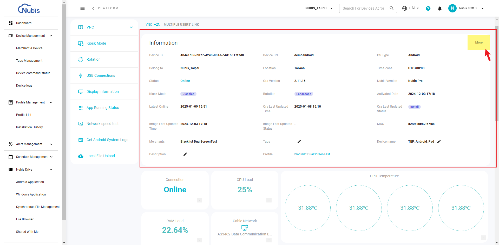The width and height of the screenshot is (499, 245).
Task: Click the VNC breadcrumb link
Action: pos(149,25)
